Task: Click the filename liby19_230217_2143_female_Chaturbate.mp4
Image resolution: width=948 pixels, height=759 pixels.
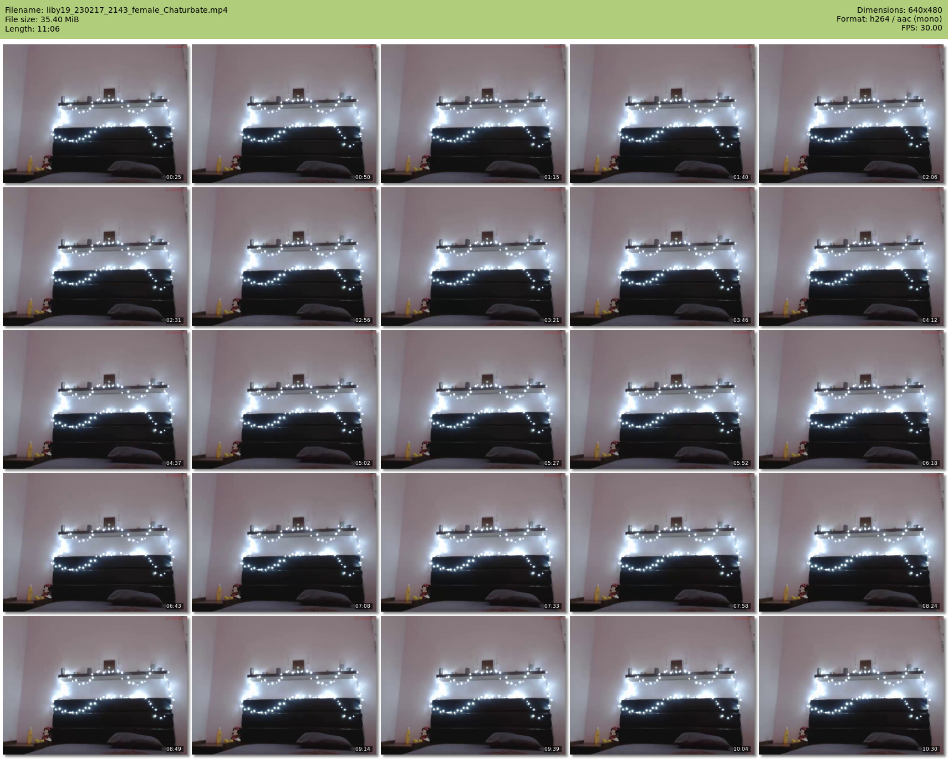Action: (137, 10)
